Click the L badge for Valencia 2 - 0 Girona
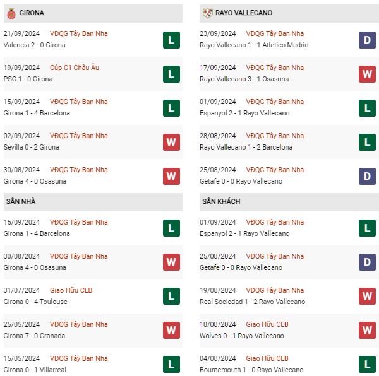 point(171,40)
